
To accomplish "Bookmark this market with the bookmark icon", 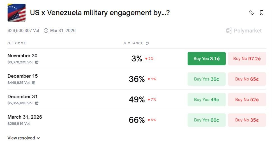I will click(262, 13).
